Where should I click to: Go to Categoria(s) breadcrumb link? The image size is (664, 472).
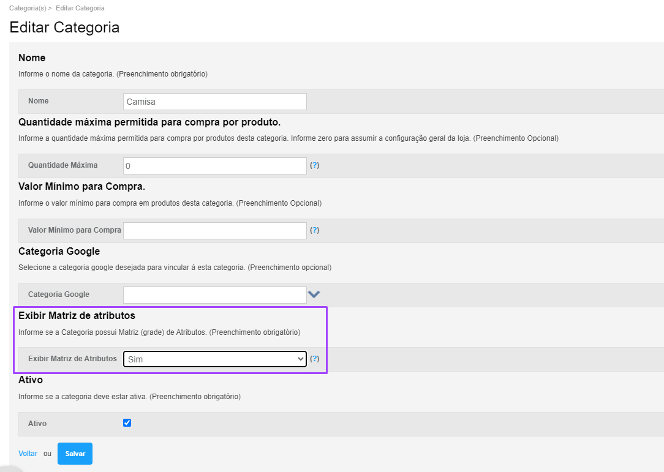coord(28,8)
